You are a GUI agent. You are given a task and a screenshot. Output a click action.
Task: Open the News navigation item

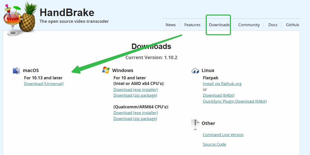171,25
